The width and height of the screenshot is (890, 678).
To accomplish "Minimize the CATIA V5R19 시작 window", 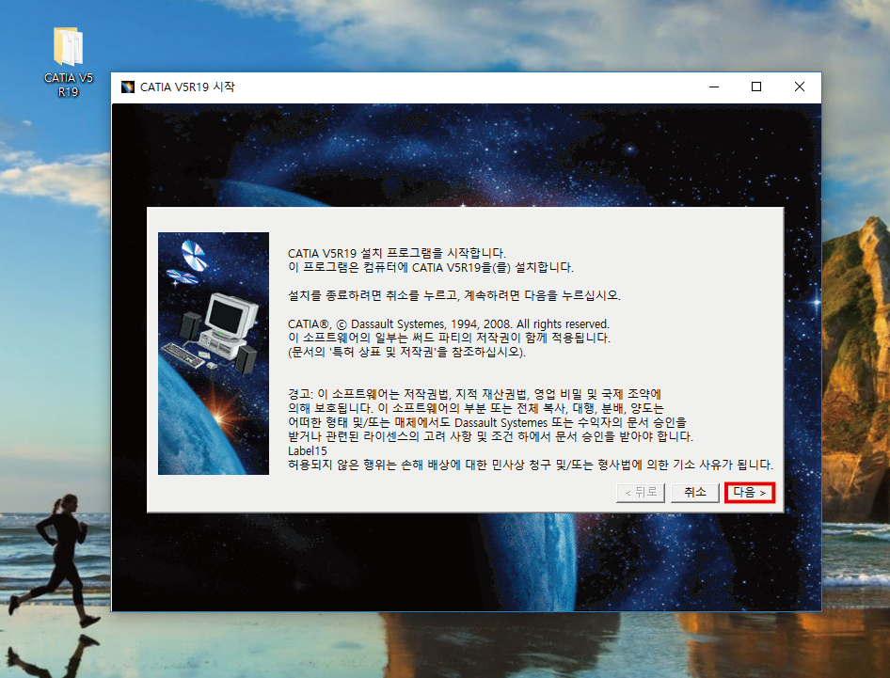I will click(x=714, y=87).
